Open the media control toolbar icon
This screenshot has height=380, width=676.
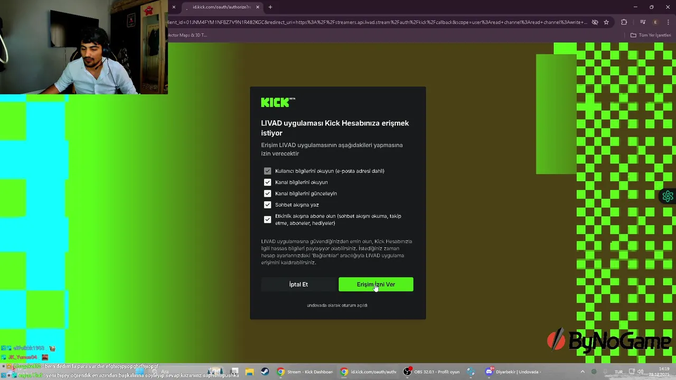643,22
